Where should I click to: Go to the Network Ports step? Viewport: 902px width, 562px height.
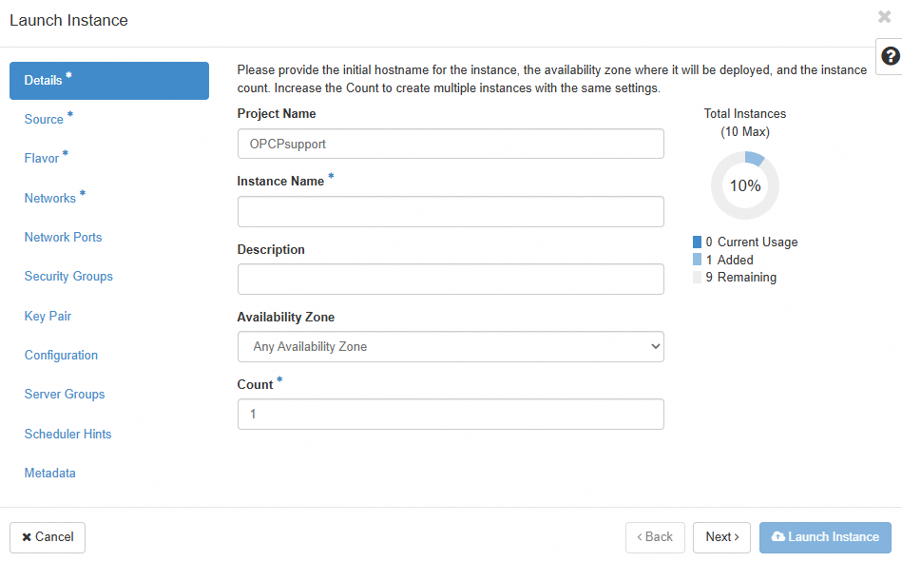pos(63,237)
